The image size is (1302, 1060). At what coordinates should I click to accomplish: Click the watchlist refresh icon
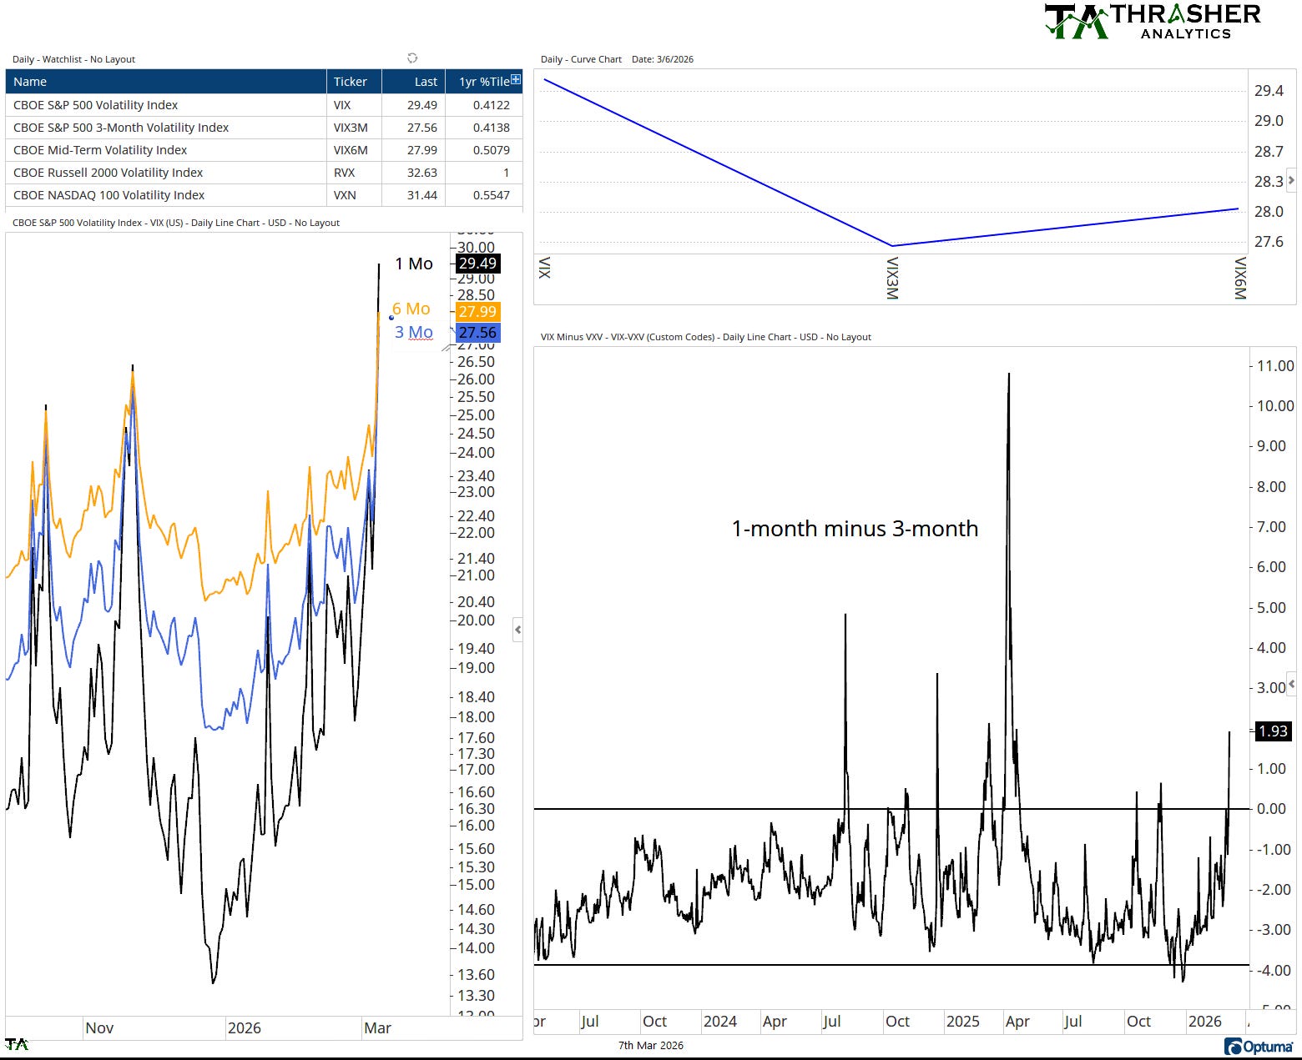pyautogui.click(x=412, y=58)
